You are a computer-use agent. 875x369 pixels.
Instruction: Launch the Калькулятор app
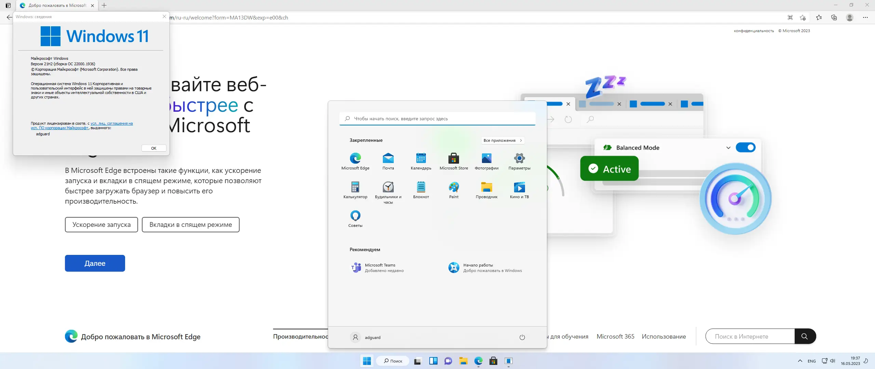pyautogui.click(x=355, y=190)
